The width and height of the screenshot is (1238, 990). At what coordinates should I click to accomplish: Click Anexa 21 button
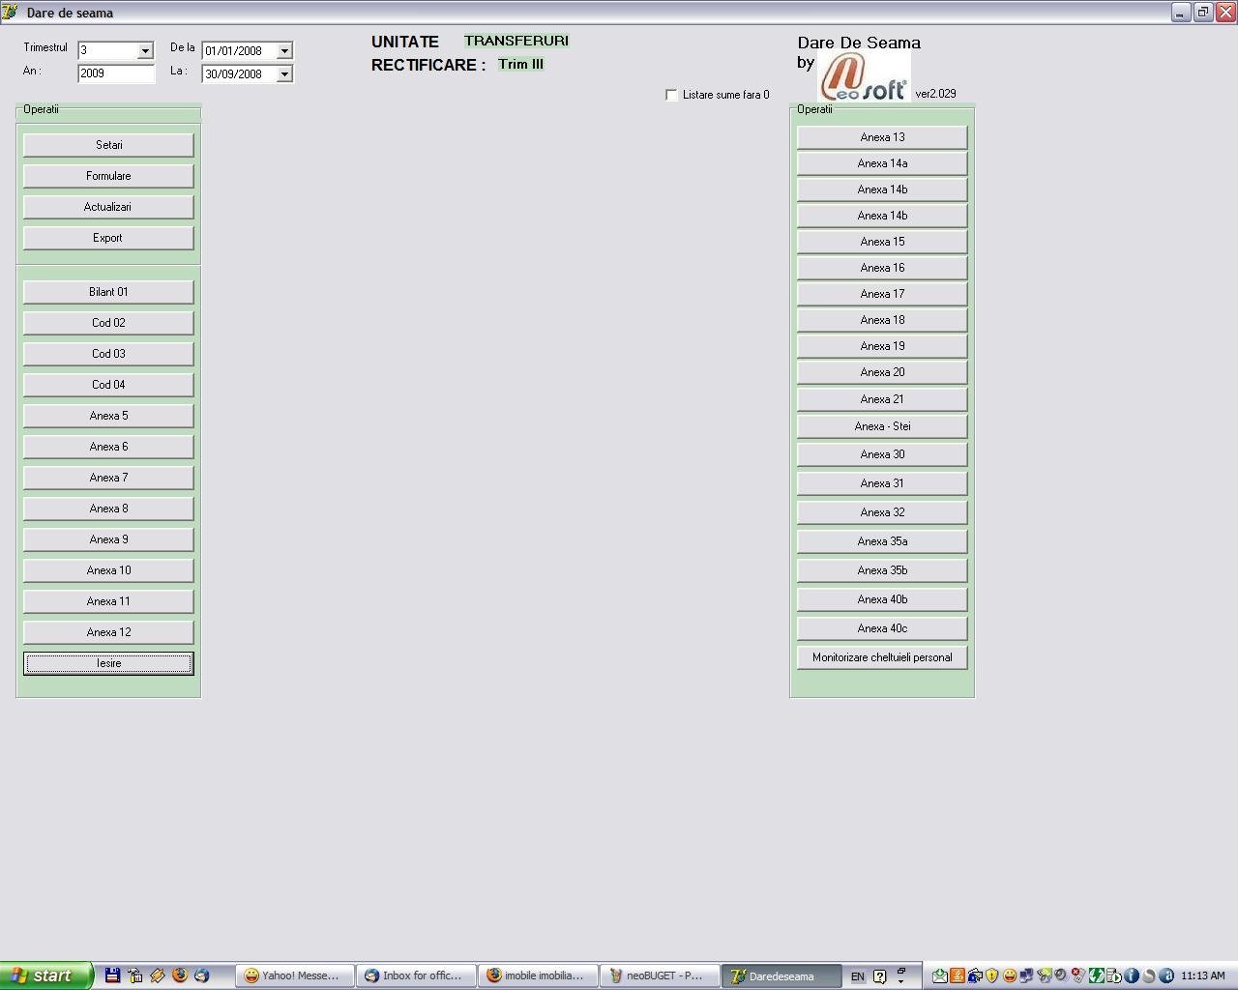coord(882,399)
